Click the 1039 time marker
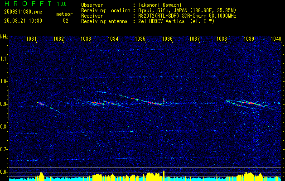 pyautogui.click(x=249, y=39)
